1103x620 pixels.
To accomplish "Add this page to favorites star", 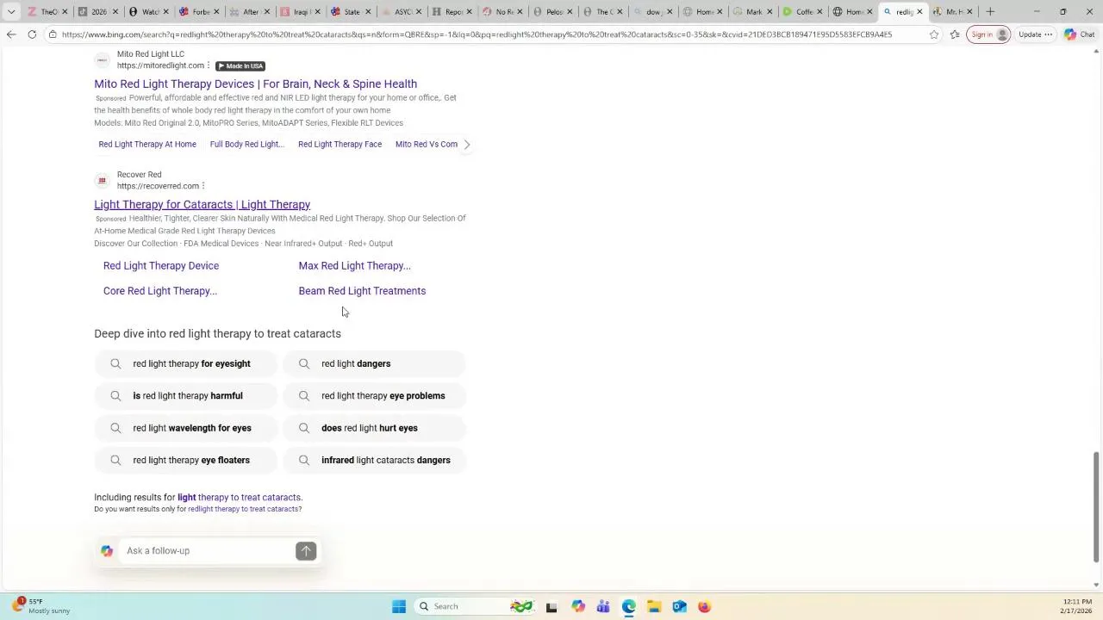I will click(x=934, y=34).
